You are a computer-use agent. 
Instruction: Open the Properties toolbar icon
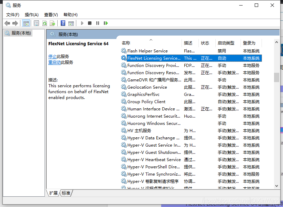(37, 23)
